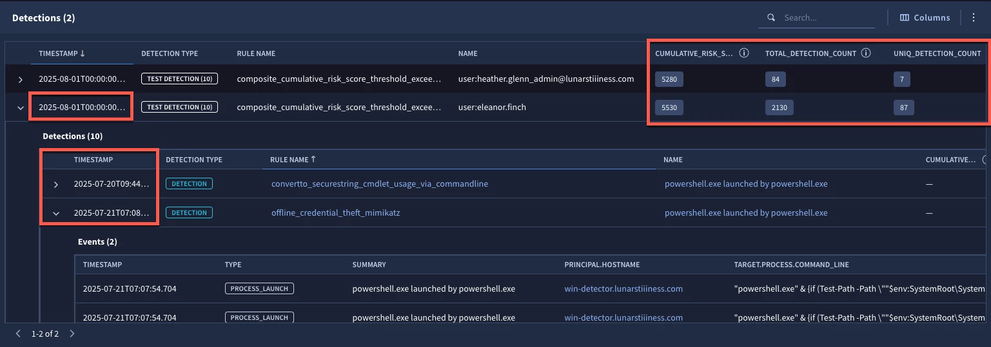The image size is (991, 347).
Task: Select total detection count 84
Action: tap(775, 80)
